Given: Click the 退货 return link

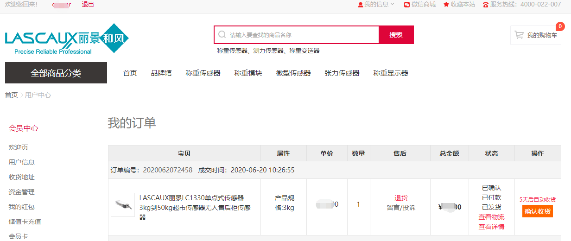Looking at the screenshot, I should pyautogui.click(x=401, y=198).
